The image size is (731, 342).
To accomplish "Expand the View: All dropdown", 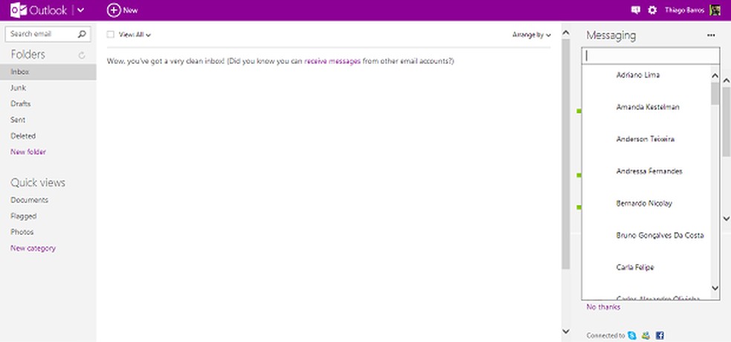I will coord(134,34).
